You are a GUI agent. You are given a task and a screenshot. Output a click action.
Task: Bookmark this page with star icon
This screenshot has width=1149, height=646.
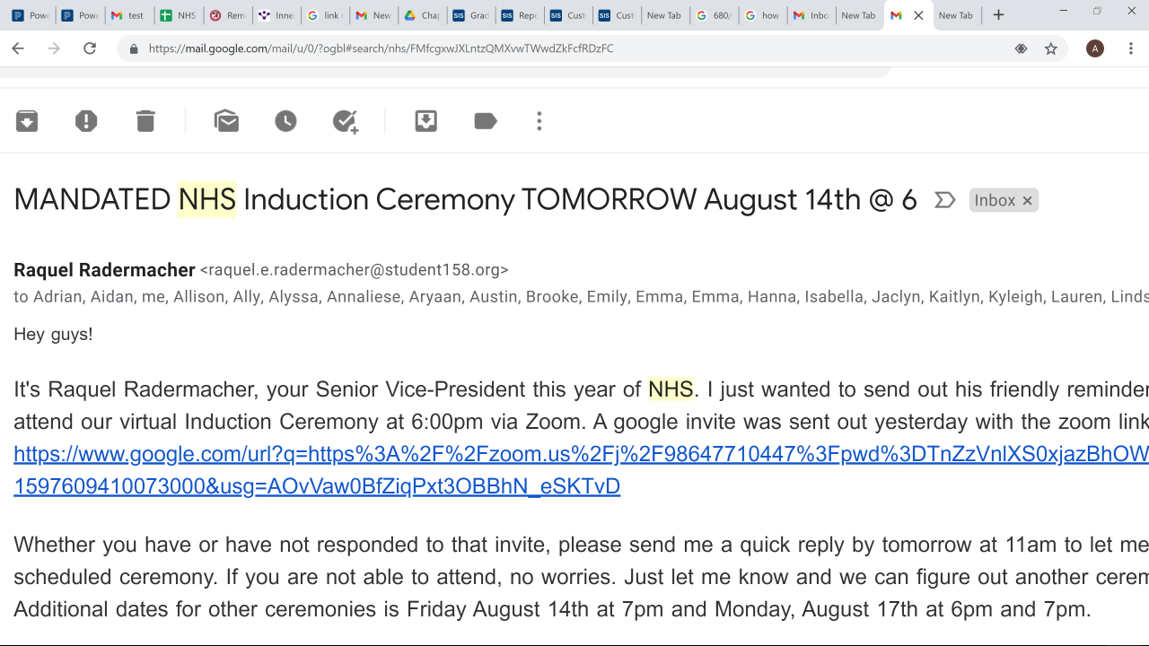(x=1051, y=48)
